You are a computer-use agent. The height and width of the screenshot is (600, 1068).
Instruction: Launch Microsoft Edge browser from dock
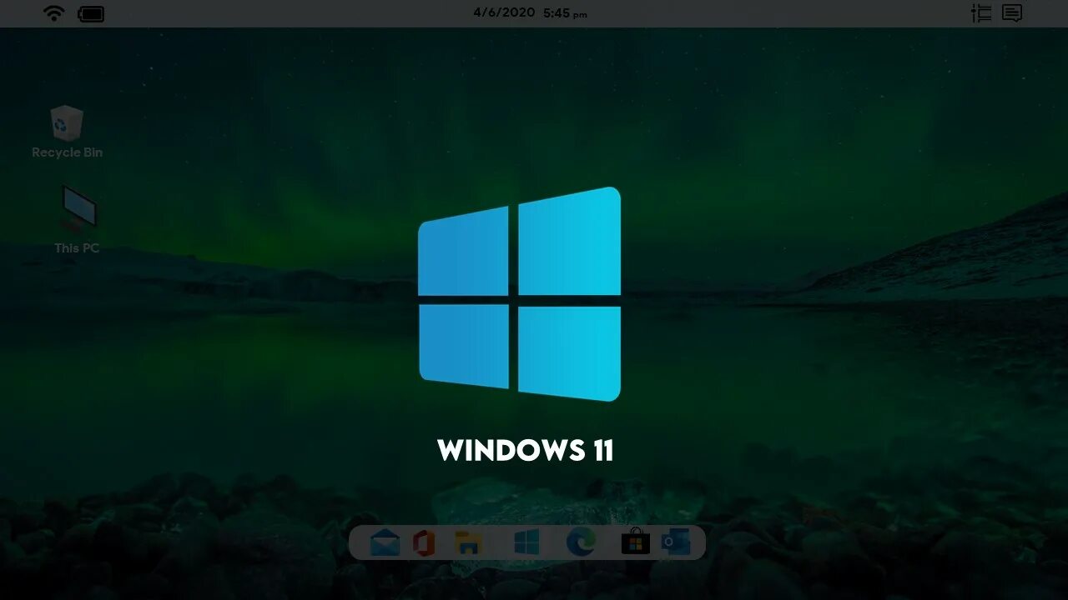coord(581,542)
